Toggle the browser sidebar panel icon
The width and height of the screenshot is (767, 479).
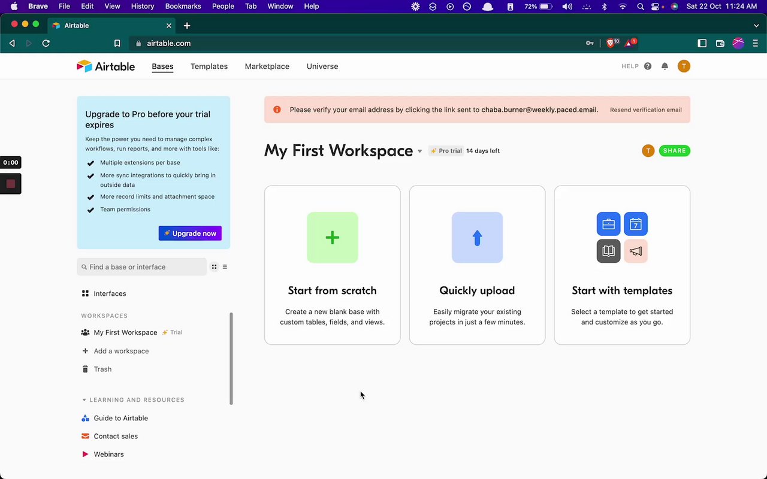(702, 43)
